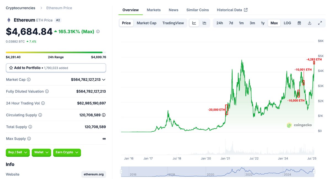
Task: Open the Markets tab
Action: (154, 10)
